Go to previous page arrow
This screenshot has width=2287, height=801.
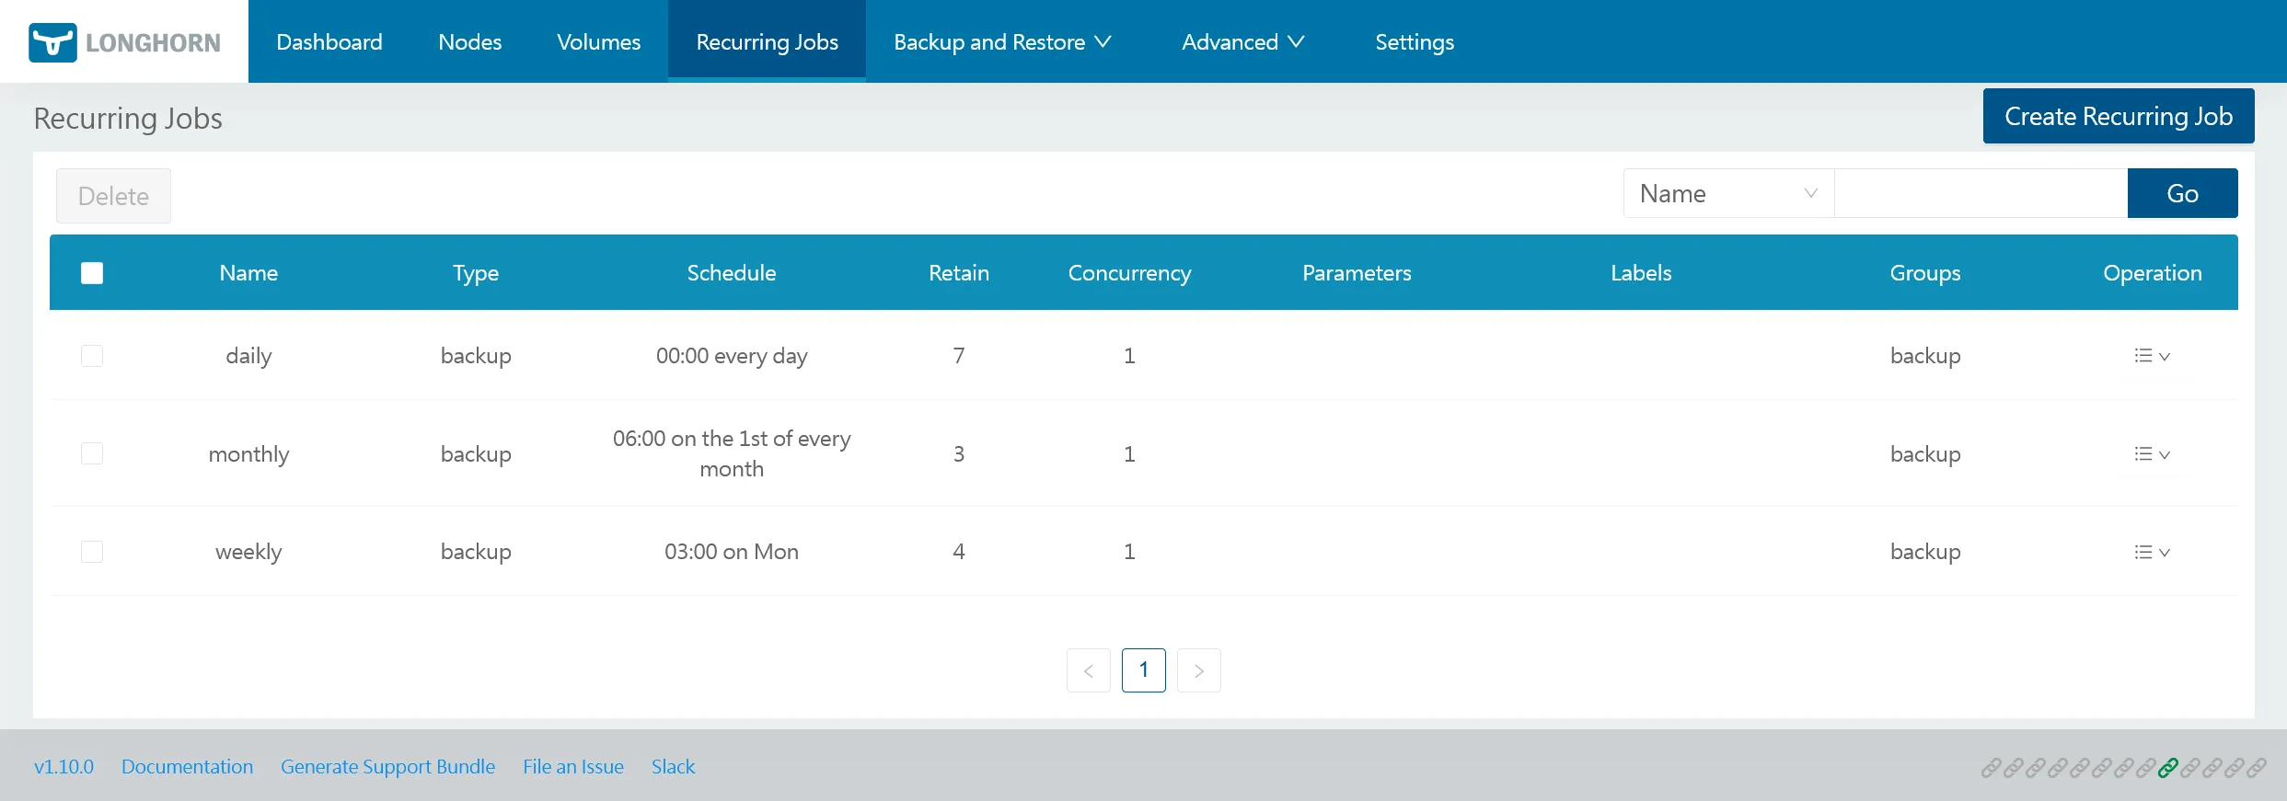tap(1088, 670)
